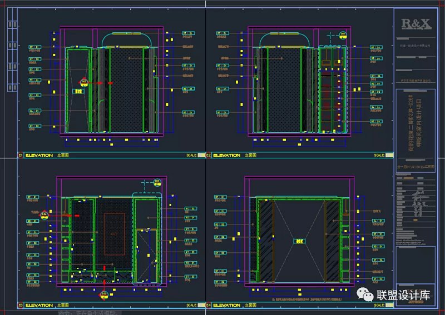Screen dimensions: 445x315
Task: Click the E2 drawing number marker
Action: pos(209,156)
